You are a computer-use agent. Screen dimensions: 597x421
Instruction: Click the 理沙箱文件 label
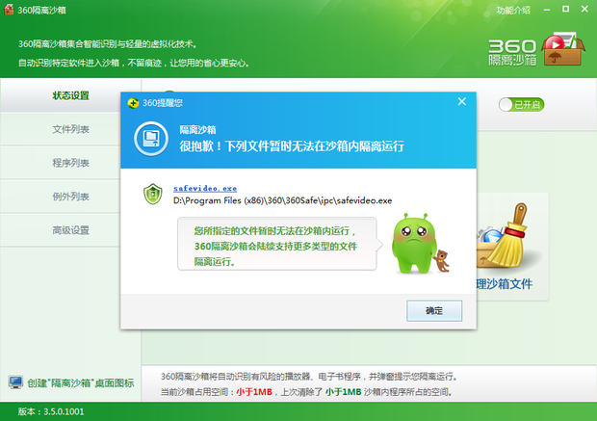click(x=505, y=284)
